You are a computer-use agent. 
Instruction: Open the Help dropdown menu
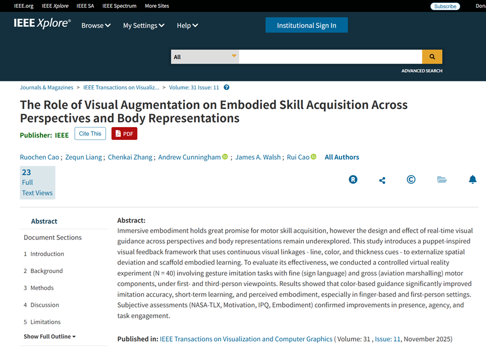(x=187, y=25)
